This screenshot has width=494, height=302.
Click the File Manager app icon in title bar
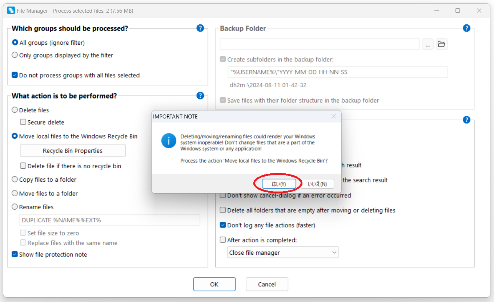tap(11, 11)
